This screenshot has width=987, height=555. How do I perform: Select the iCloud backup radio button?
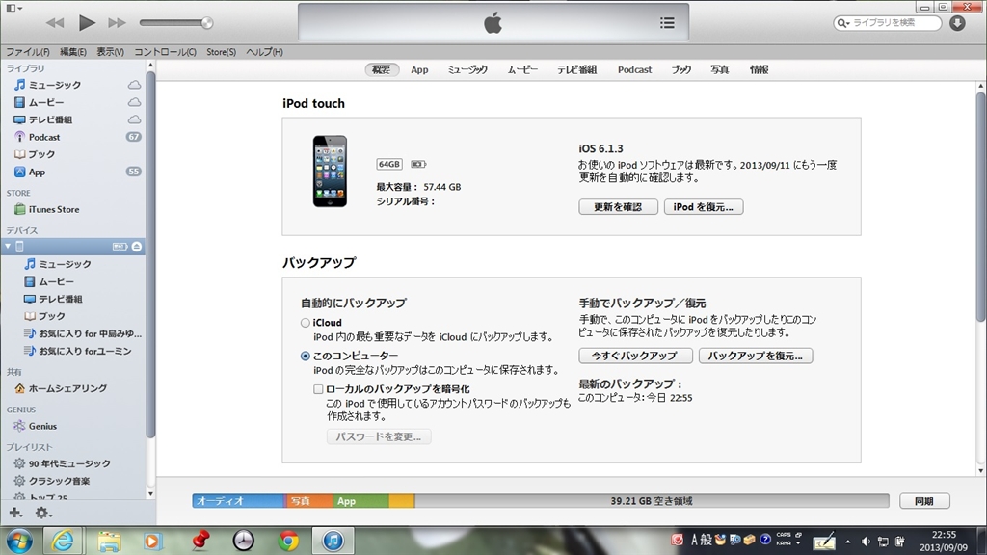click(306, 323)
